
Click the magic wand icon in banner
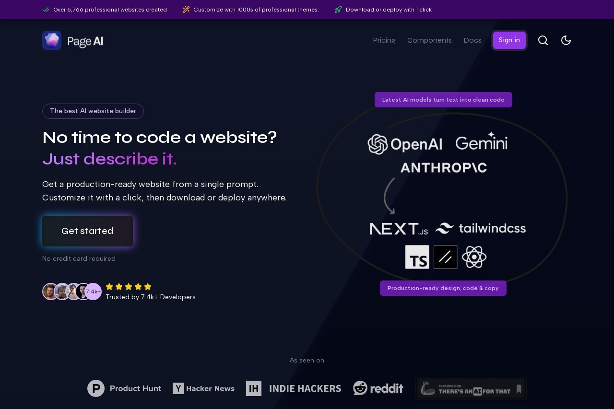click(x=186, y=10)
